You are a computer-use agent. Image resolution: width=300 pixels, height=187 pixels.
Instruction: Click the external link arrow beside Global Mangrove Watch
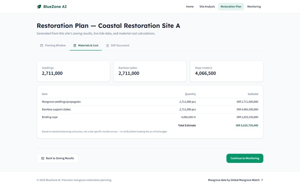coord(262,180)
